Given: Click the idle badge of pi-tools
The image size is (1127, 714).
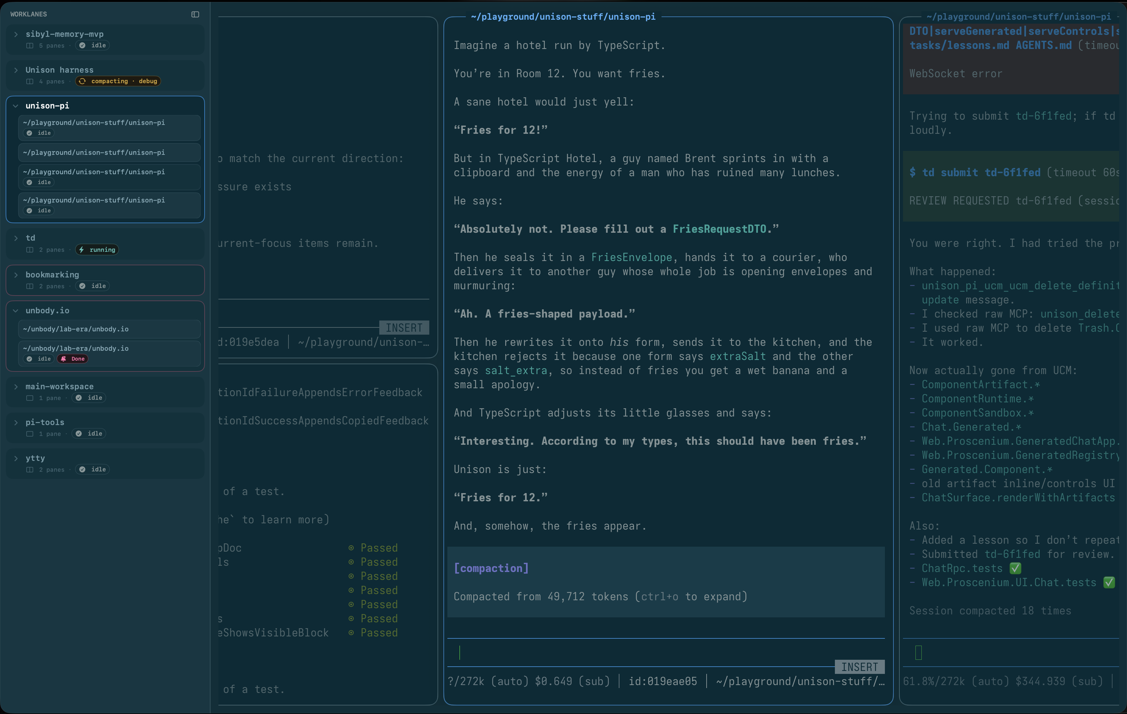Looking at the screenshot, I should (x=89, y=434).
